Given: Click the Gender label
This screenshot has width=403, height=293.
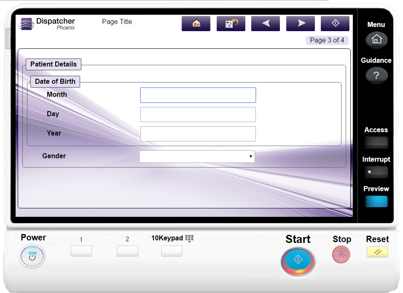Looking at the screenshot, I should click(54, 156).
